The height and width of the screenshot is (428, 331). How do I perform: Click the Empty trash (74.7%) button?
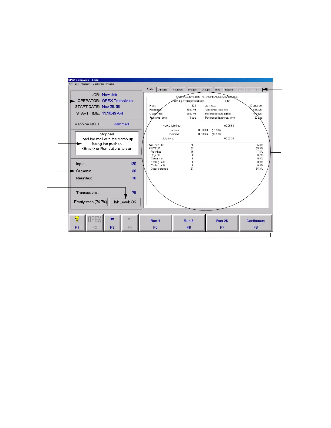(x=91, y=202)
